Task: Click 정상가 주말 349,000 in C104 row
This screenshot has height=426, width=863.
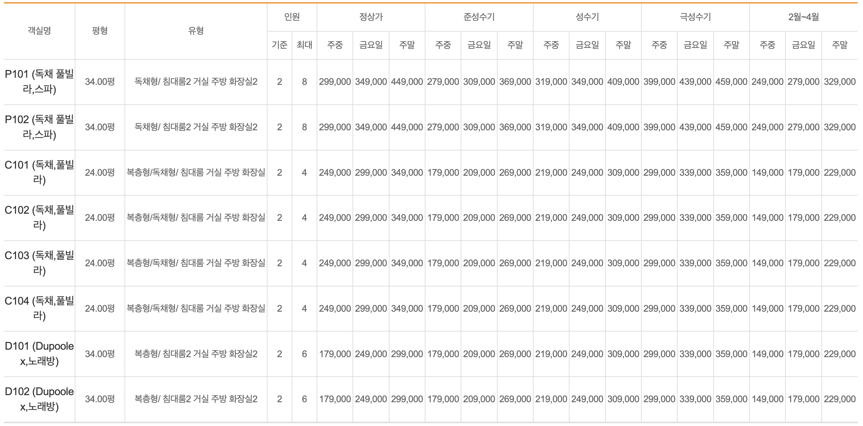Action: pyautogui.click(x=407, y=308)
